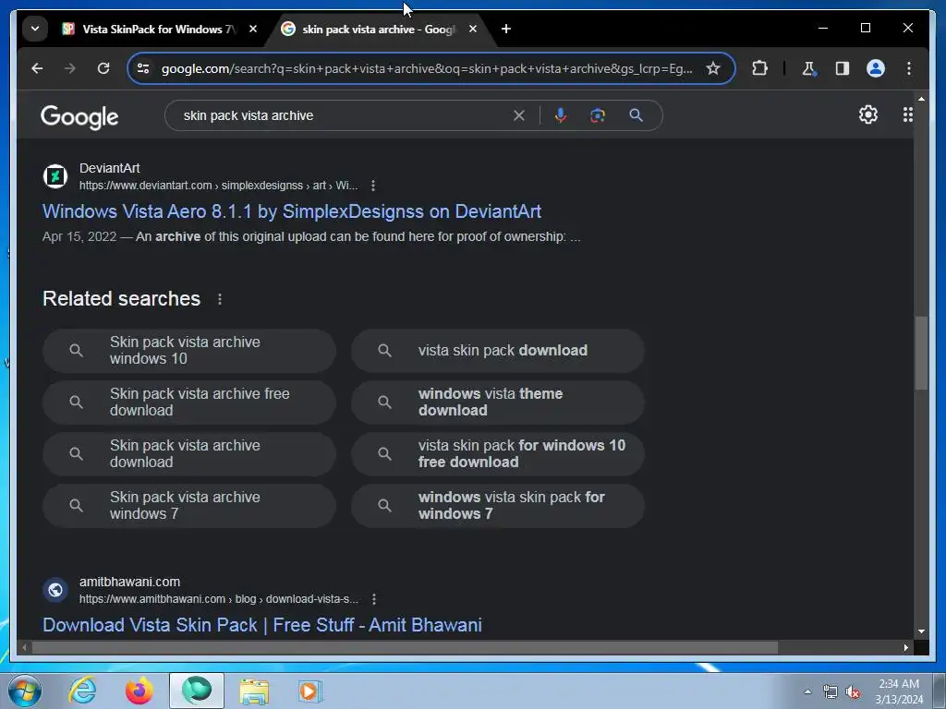
Task: Click the amitbhawani.com globe favicon
Action: tap(55, 590)
